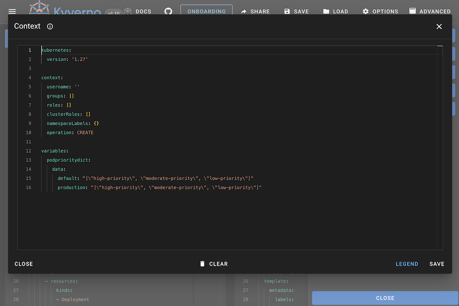This screenshot has width=459, height=306.
Task: Click the info icon next to Context
Action: coord(49,26)
